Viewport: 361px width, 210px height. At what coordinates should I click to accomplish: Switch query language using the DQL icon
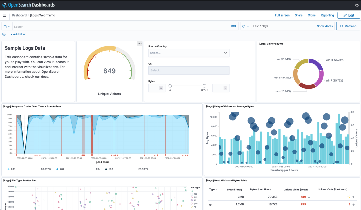234,26
